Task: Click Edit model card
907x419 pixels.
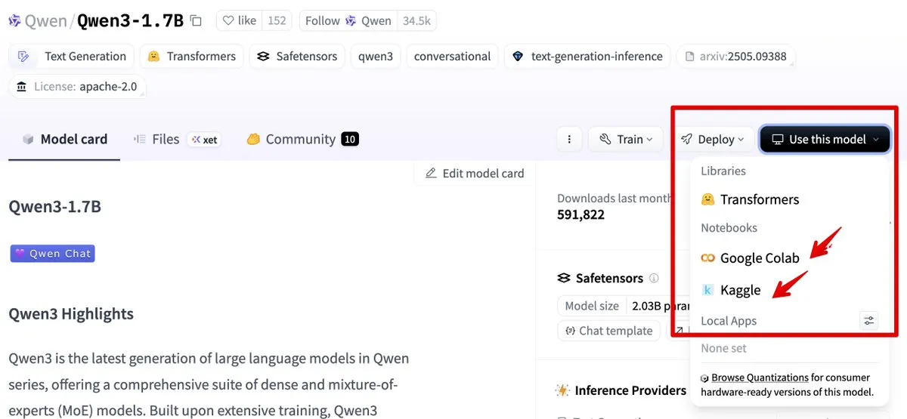Action: (475, 174)
